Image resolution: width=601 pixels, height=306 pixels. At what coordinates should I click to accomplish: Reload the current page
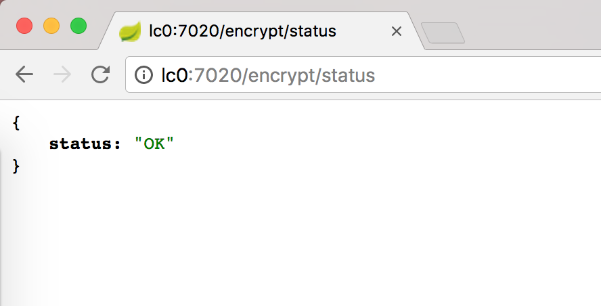[x=100, y=74]
